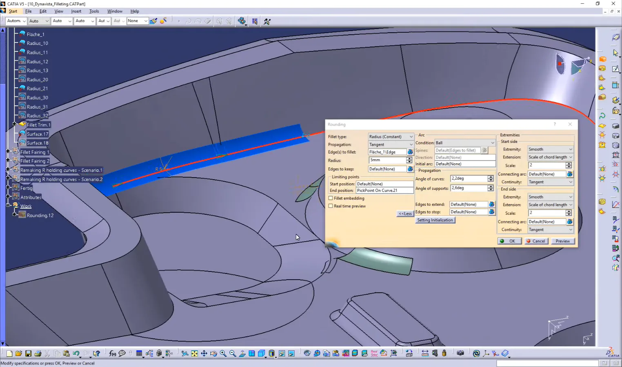Open the Insert menu

(x=76, y=11)
